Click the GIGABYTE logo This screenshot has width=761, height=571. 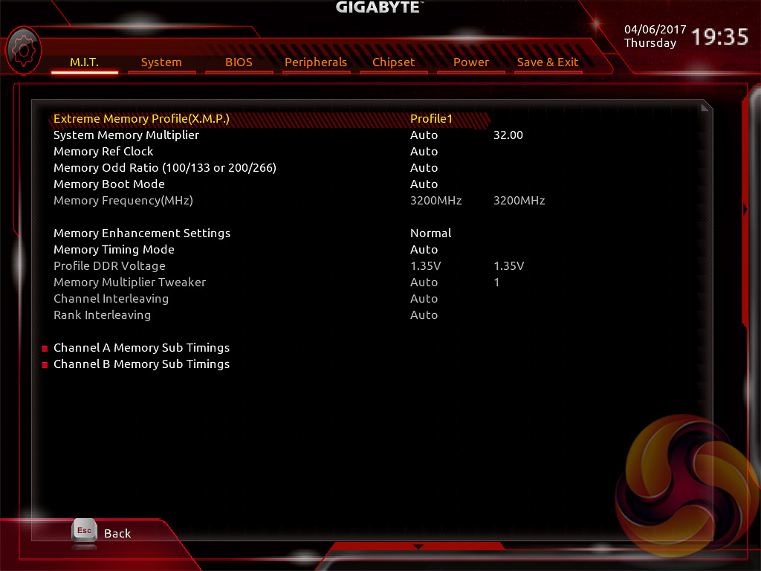[380, 7]
